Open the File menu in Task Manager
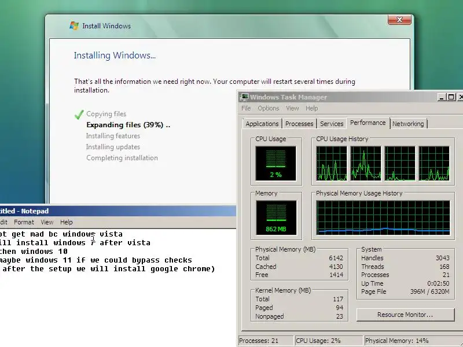This screenshot has width=463, height=347. [x=246, y=108]
